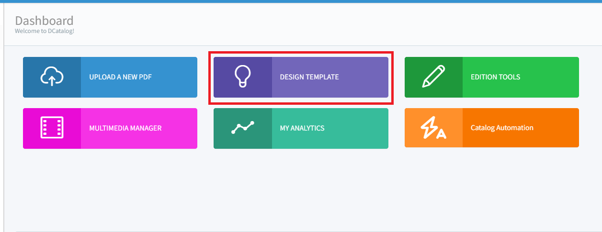Viewport: 602px width, 232px height.
Task: Click the Welcome to DCatalog! subtitle
Action: [45, 31]
